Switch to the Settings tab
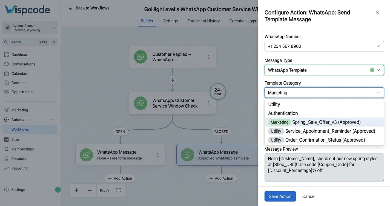The height and width of the screenshot is (206, 390). pyautogui.click(x=171, y=21)
